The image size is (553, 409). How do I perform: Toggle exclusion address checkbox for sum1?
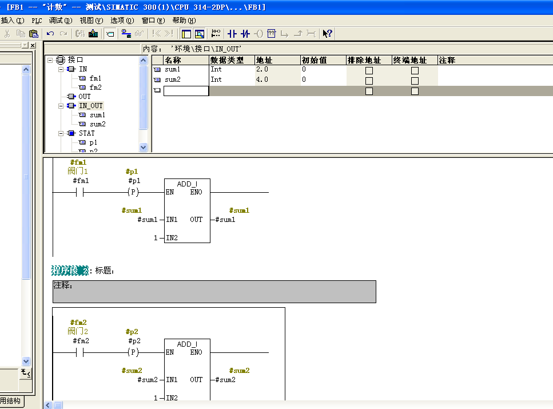[x=369, y=70]
